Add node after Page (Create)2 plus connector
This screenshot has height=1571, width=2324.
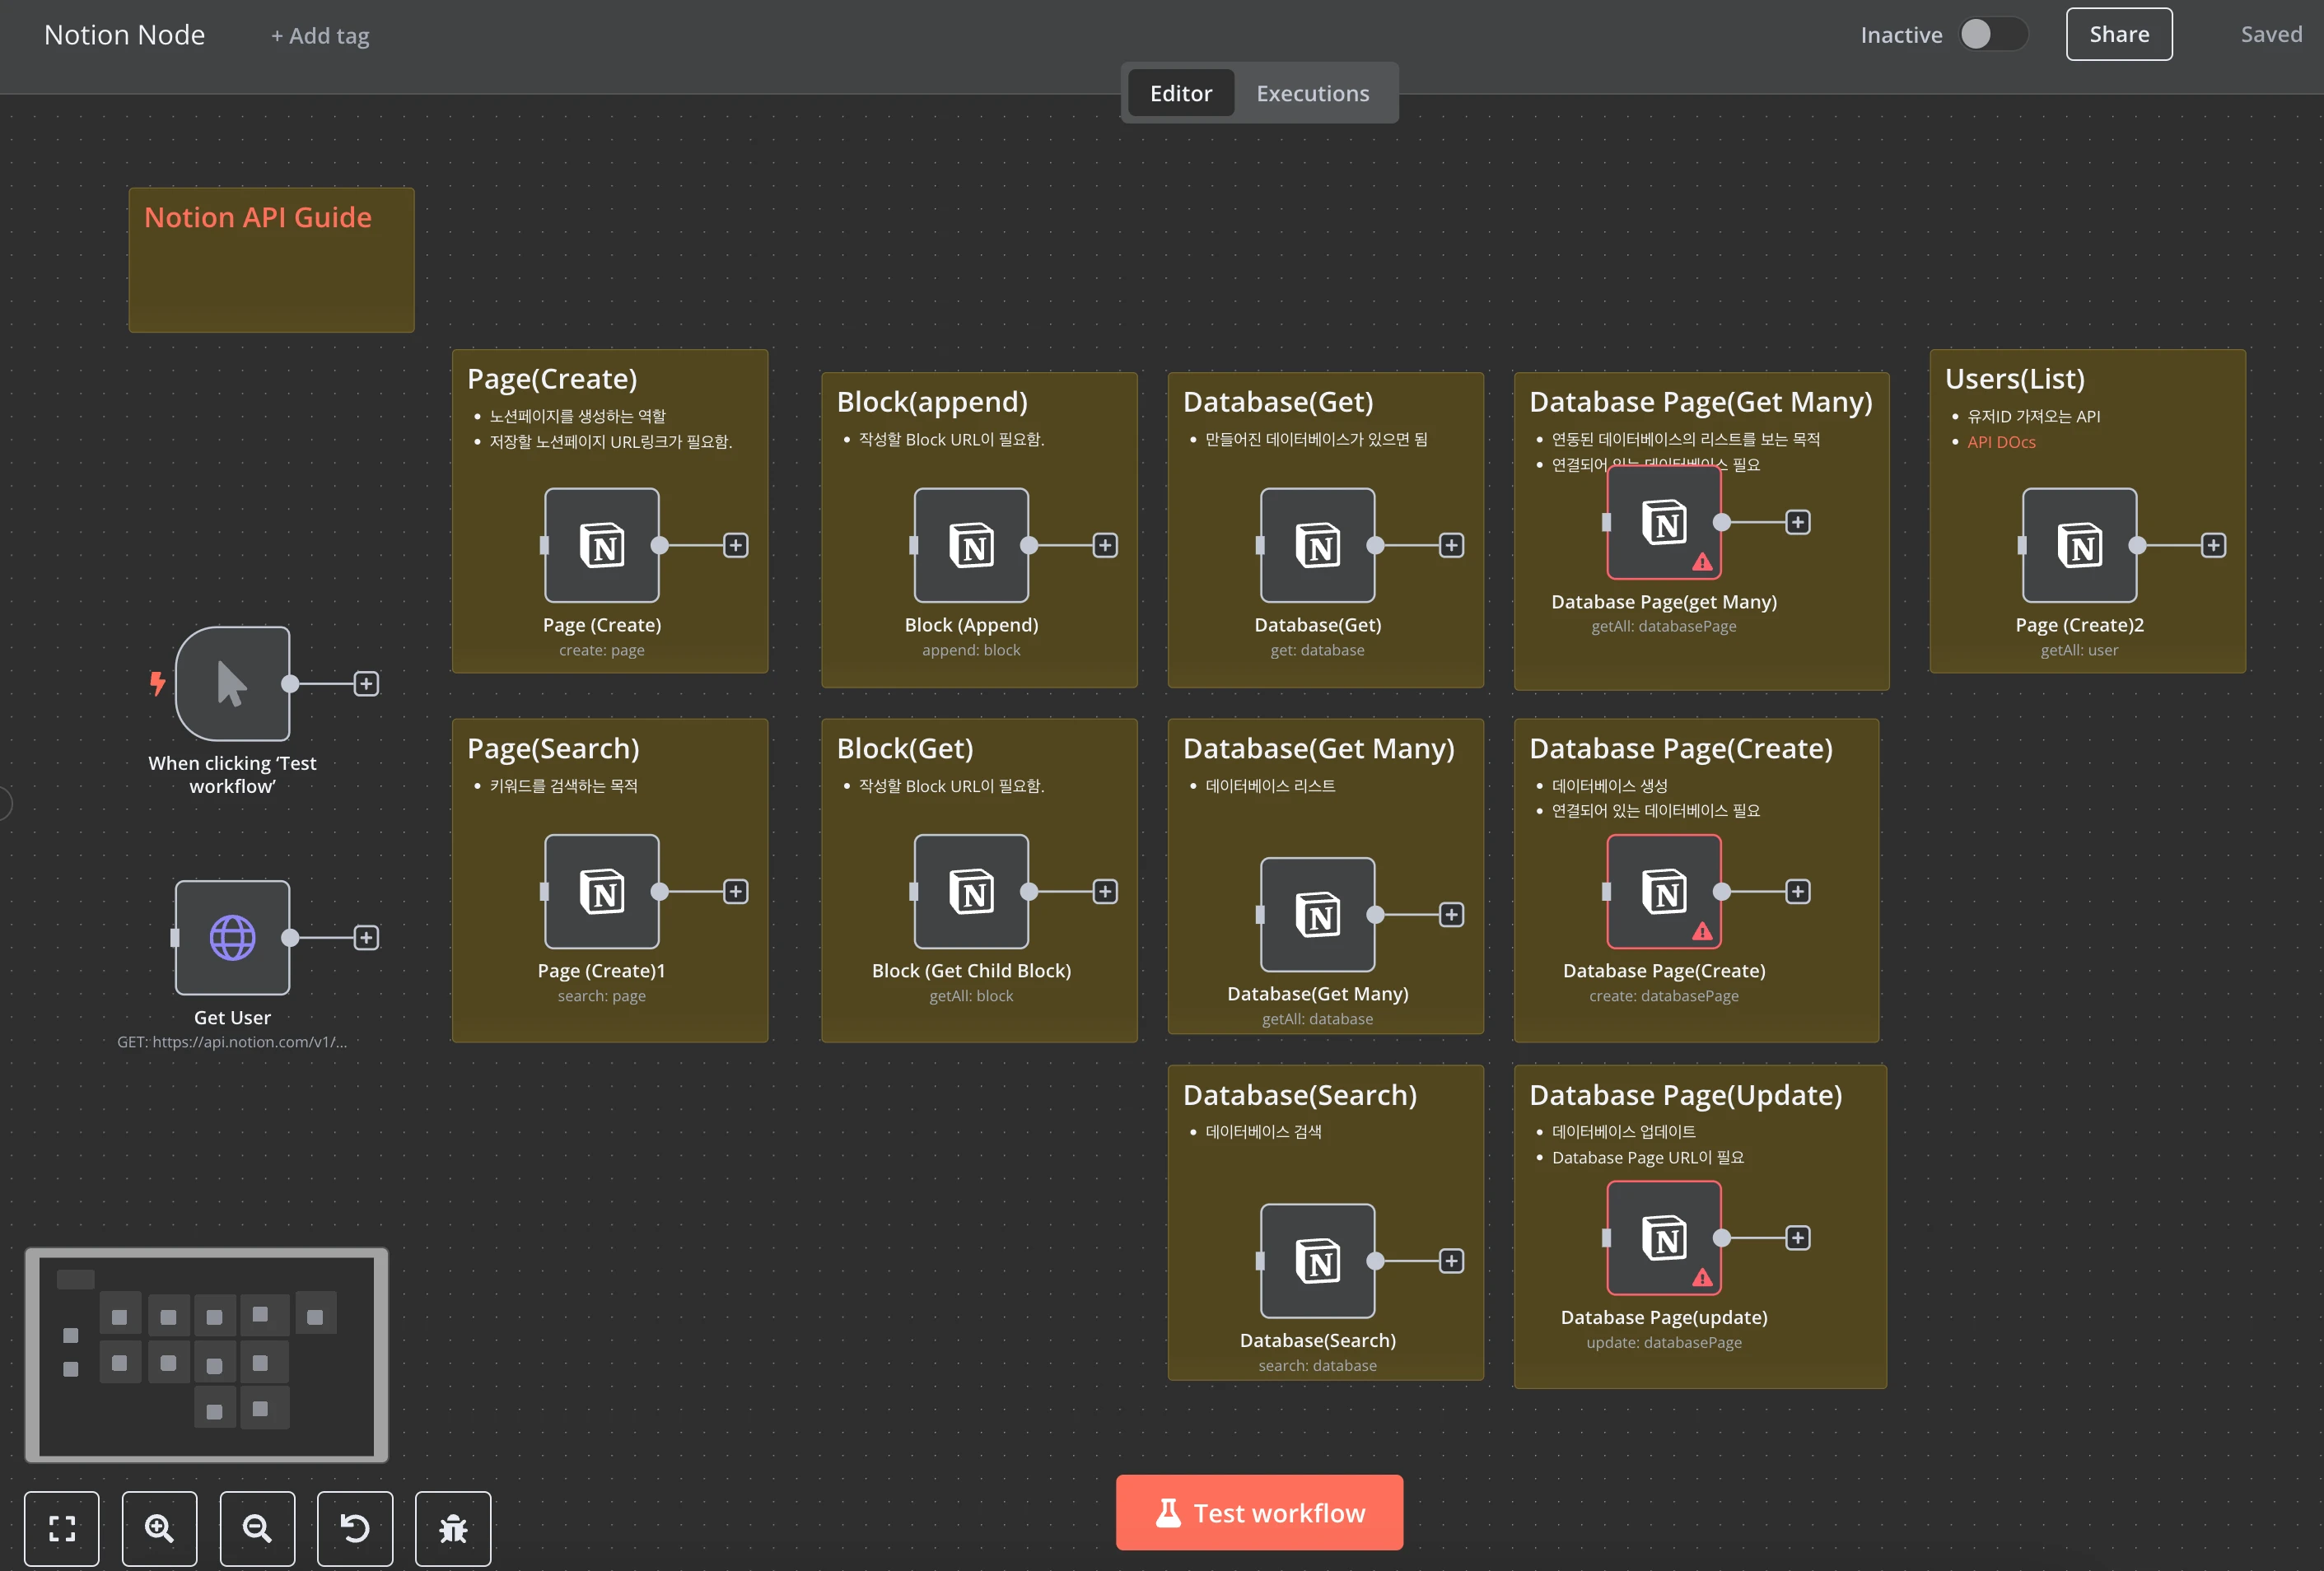pos(2213,545)
